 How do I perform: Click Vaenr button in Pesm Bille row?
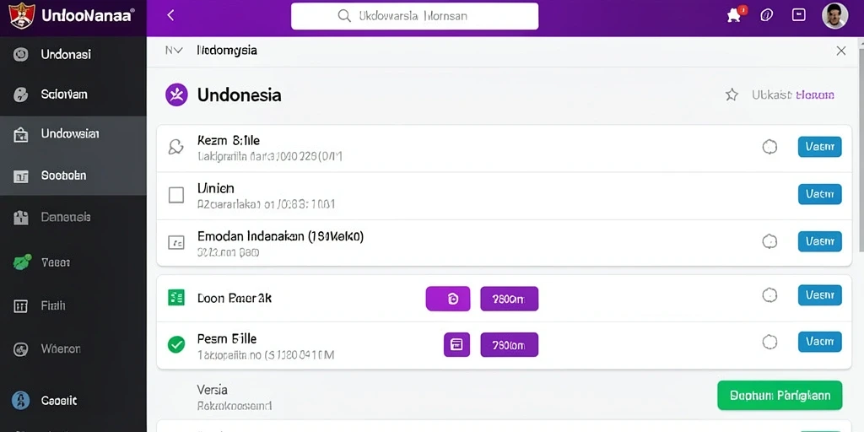coord(820,343)
